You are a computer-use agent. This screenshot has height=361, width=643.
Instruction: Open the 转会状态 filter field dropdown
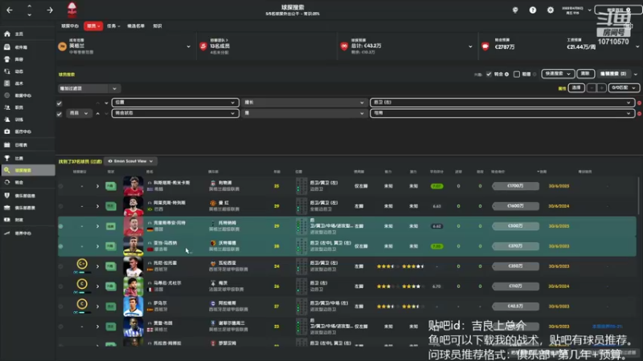point(175,113)
